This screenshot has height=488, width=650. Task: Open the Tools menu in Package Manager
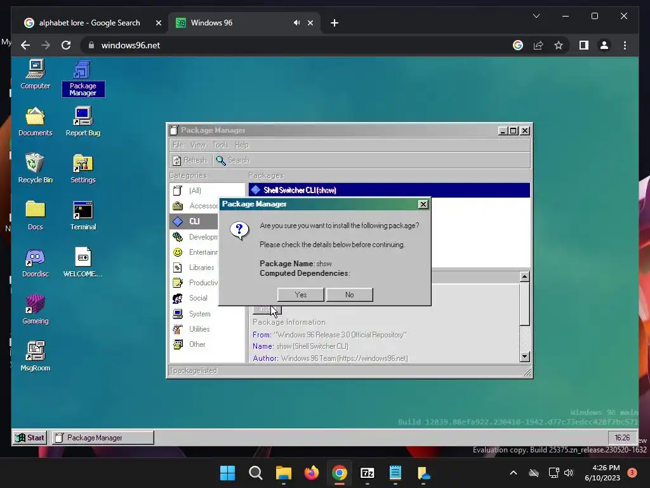[x=220, y=145]
